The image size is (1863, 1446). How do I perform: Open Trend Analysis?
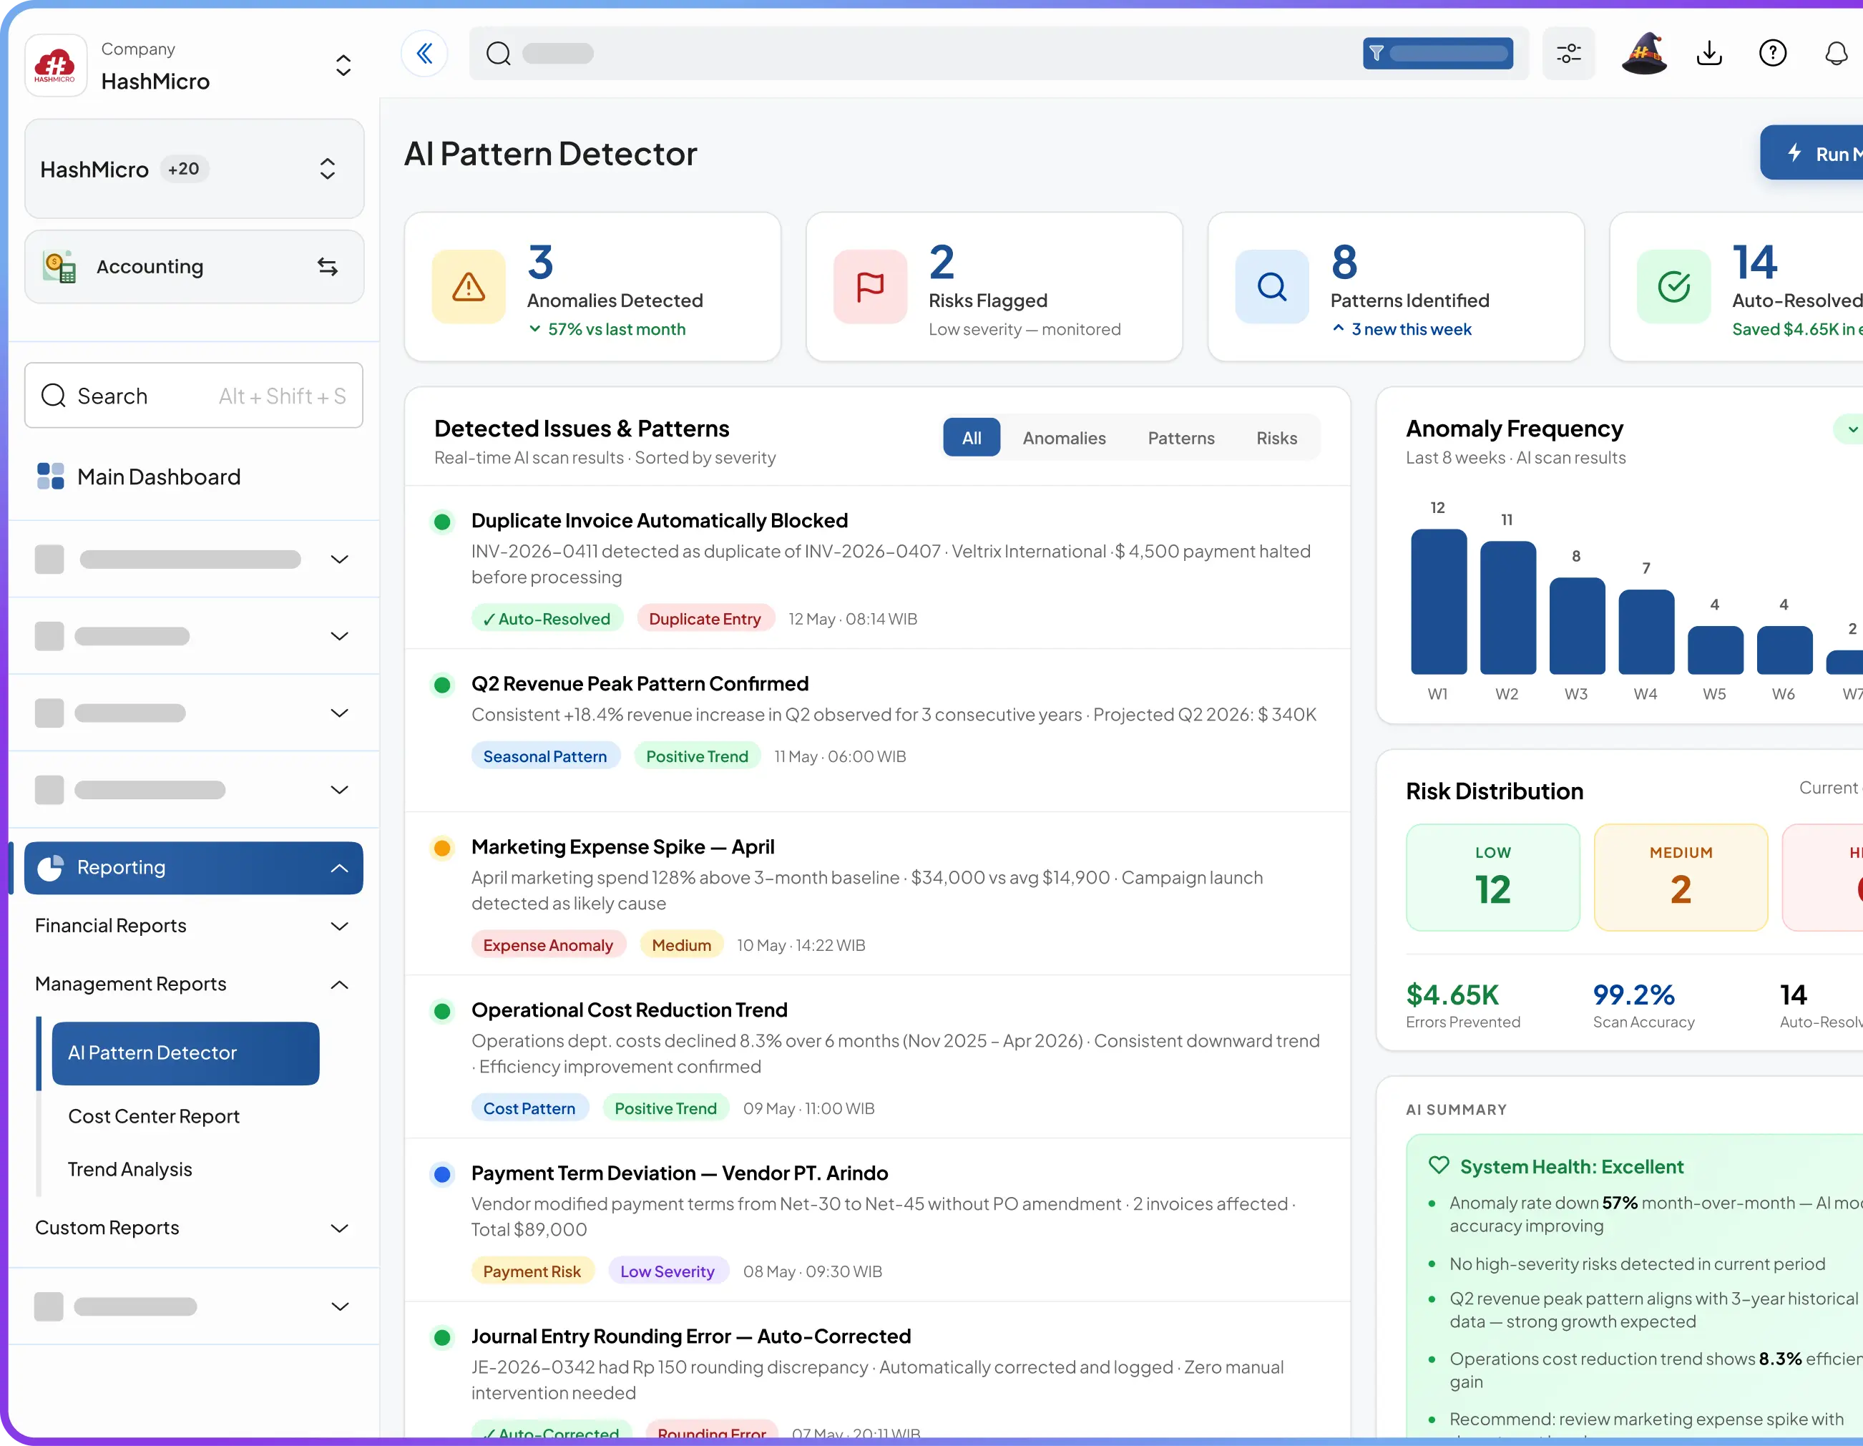129,1168
